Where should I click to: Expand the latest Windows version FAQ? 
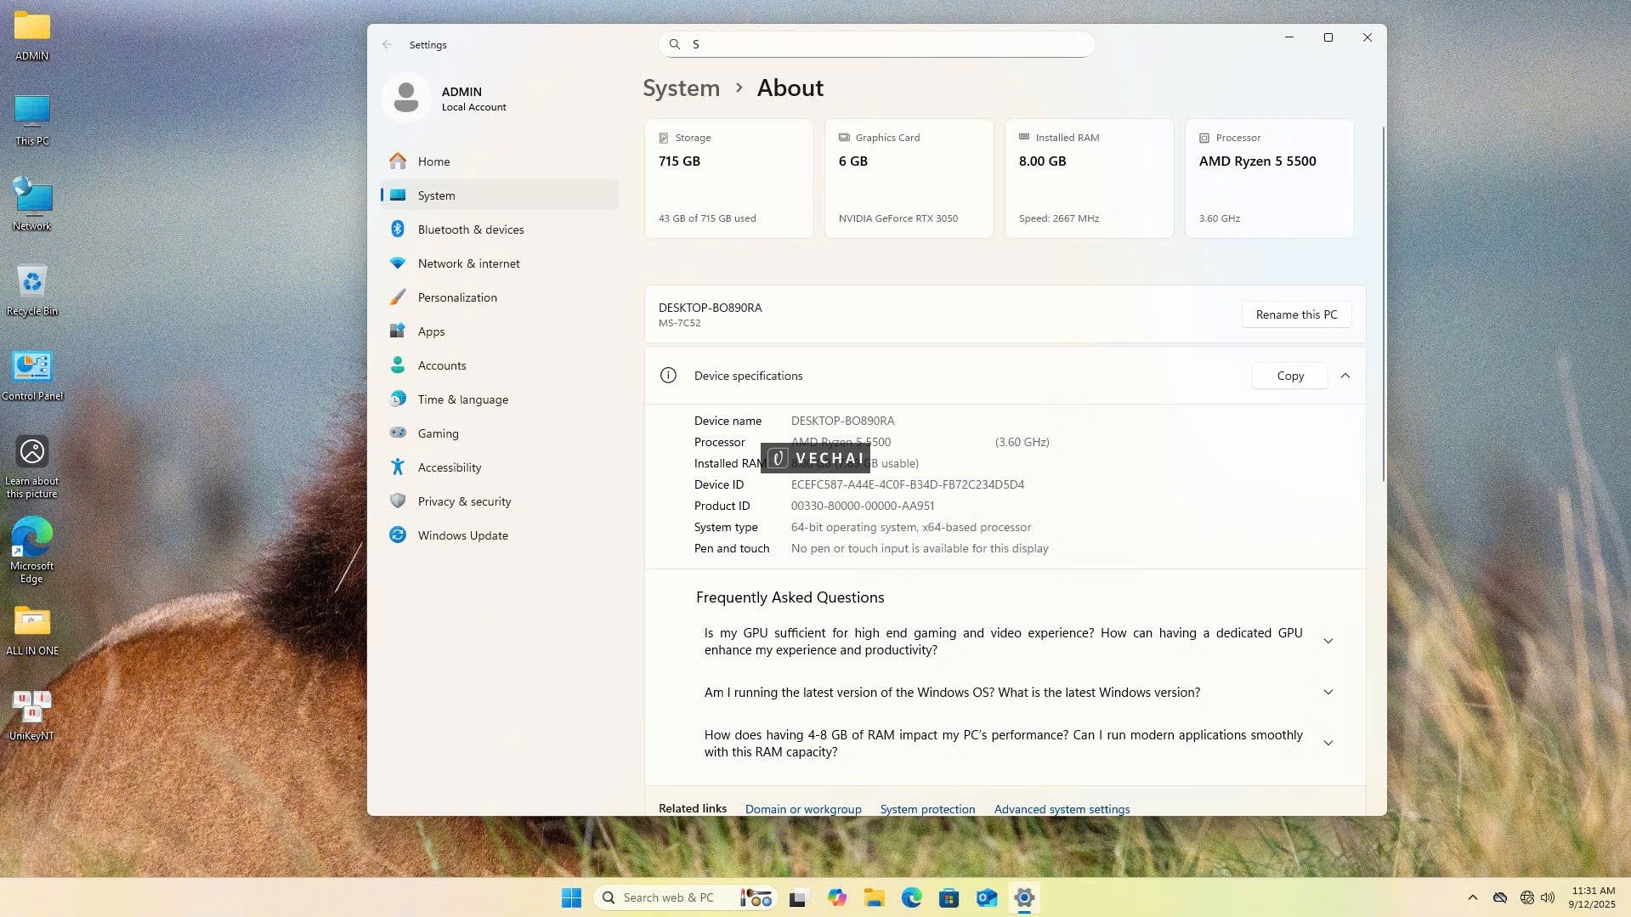[1328, 693]
